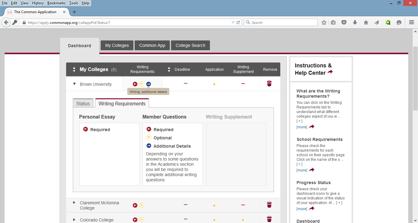Open the College Search tab
Image resolution: width=418 pixels, height=223 pixels.
[190, 45]
